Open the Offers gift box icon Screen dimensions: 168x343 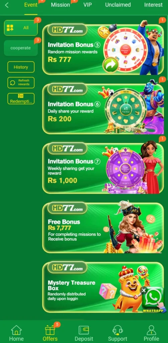click(x=50, y=330)
